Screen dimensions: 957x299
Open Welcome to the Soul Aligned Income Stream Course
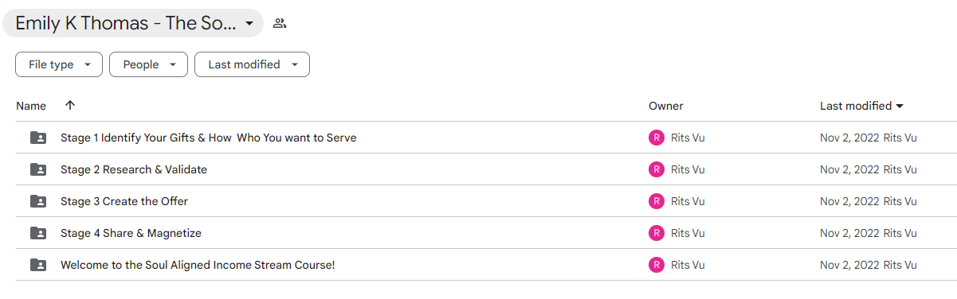198,265
